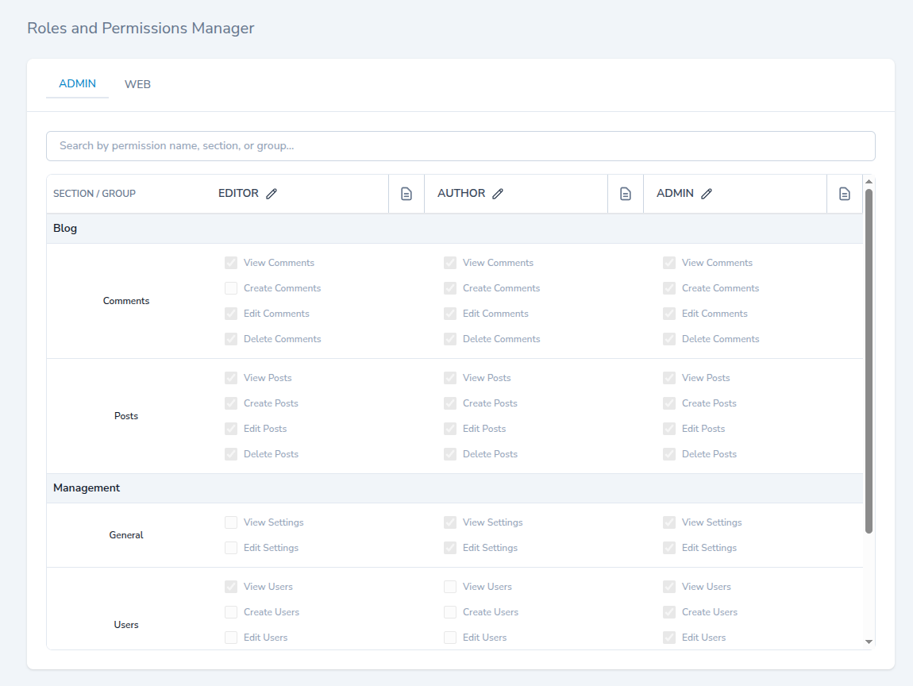Click inside the permissions search field
Image resolution: width=913 pixels, height=686 pixels.
click(x=460, y=146)
